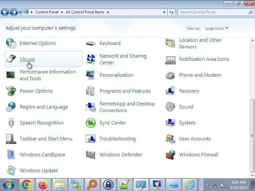Expand the address bar history dropdown arrow

pyautogui.click(x=164, y=12)
